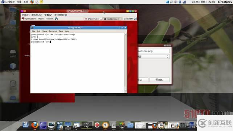Switch to the Pacemaker taskbar window button
Image resolution: width=233 pixels, height=131 pixels.
93,19
